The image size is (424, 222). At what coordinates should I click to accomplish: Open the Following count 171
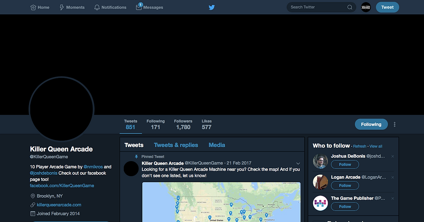(155, 124)
